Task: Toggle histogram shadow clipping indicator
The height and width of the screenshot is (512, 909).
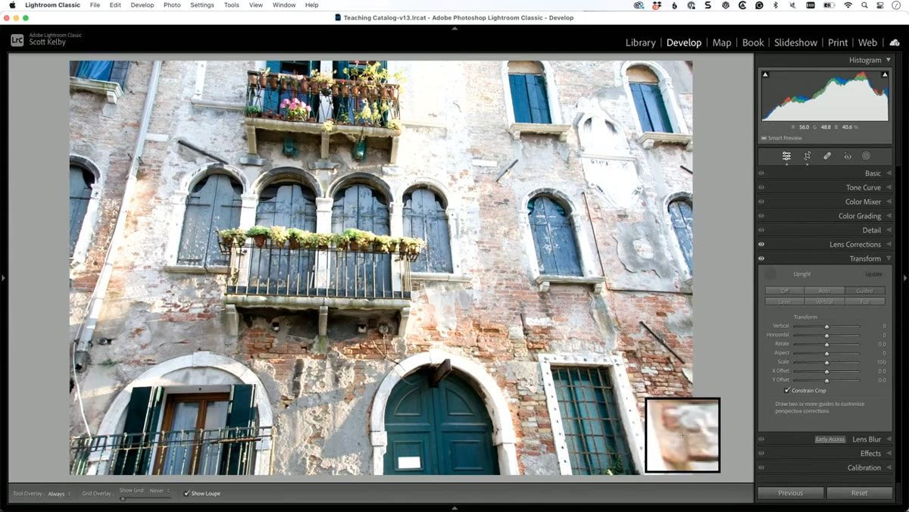Action: coord(765,74)
